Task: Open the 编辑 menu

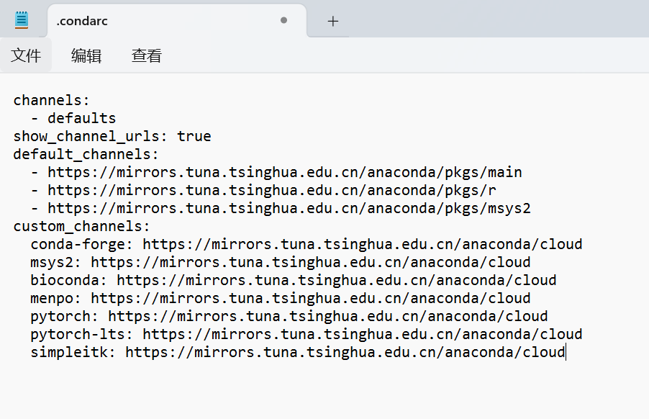Action: [x=86, y=55]
